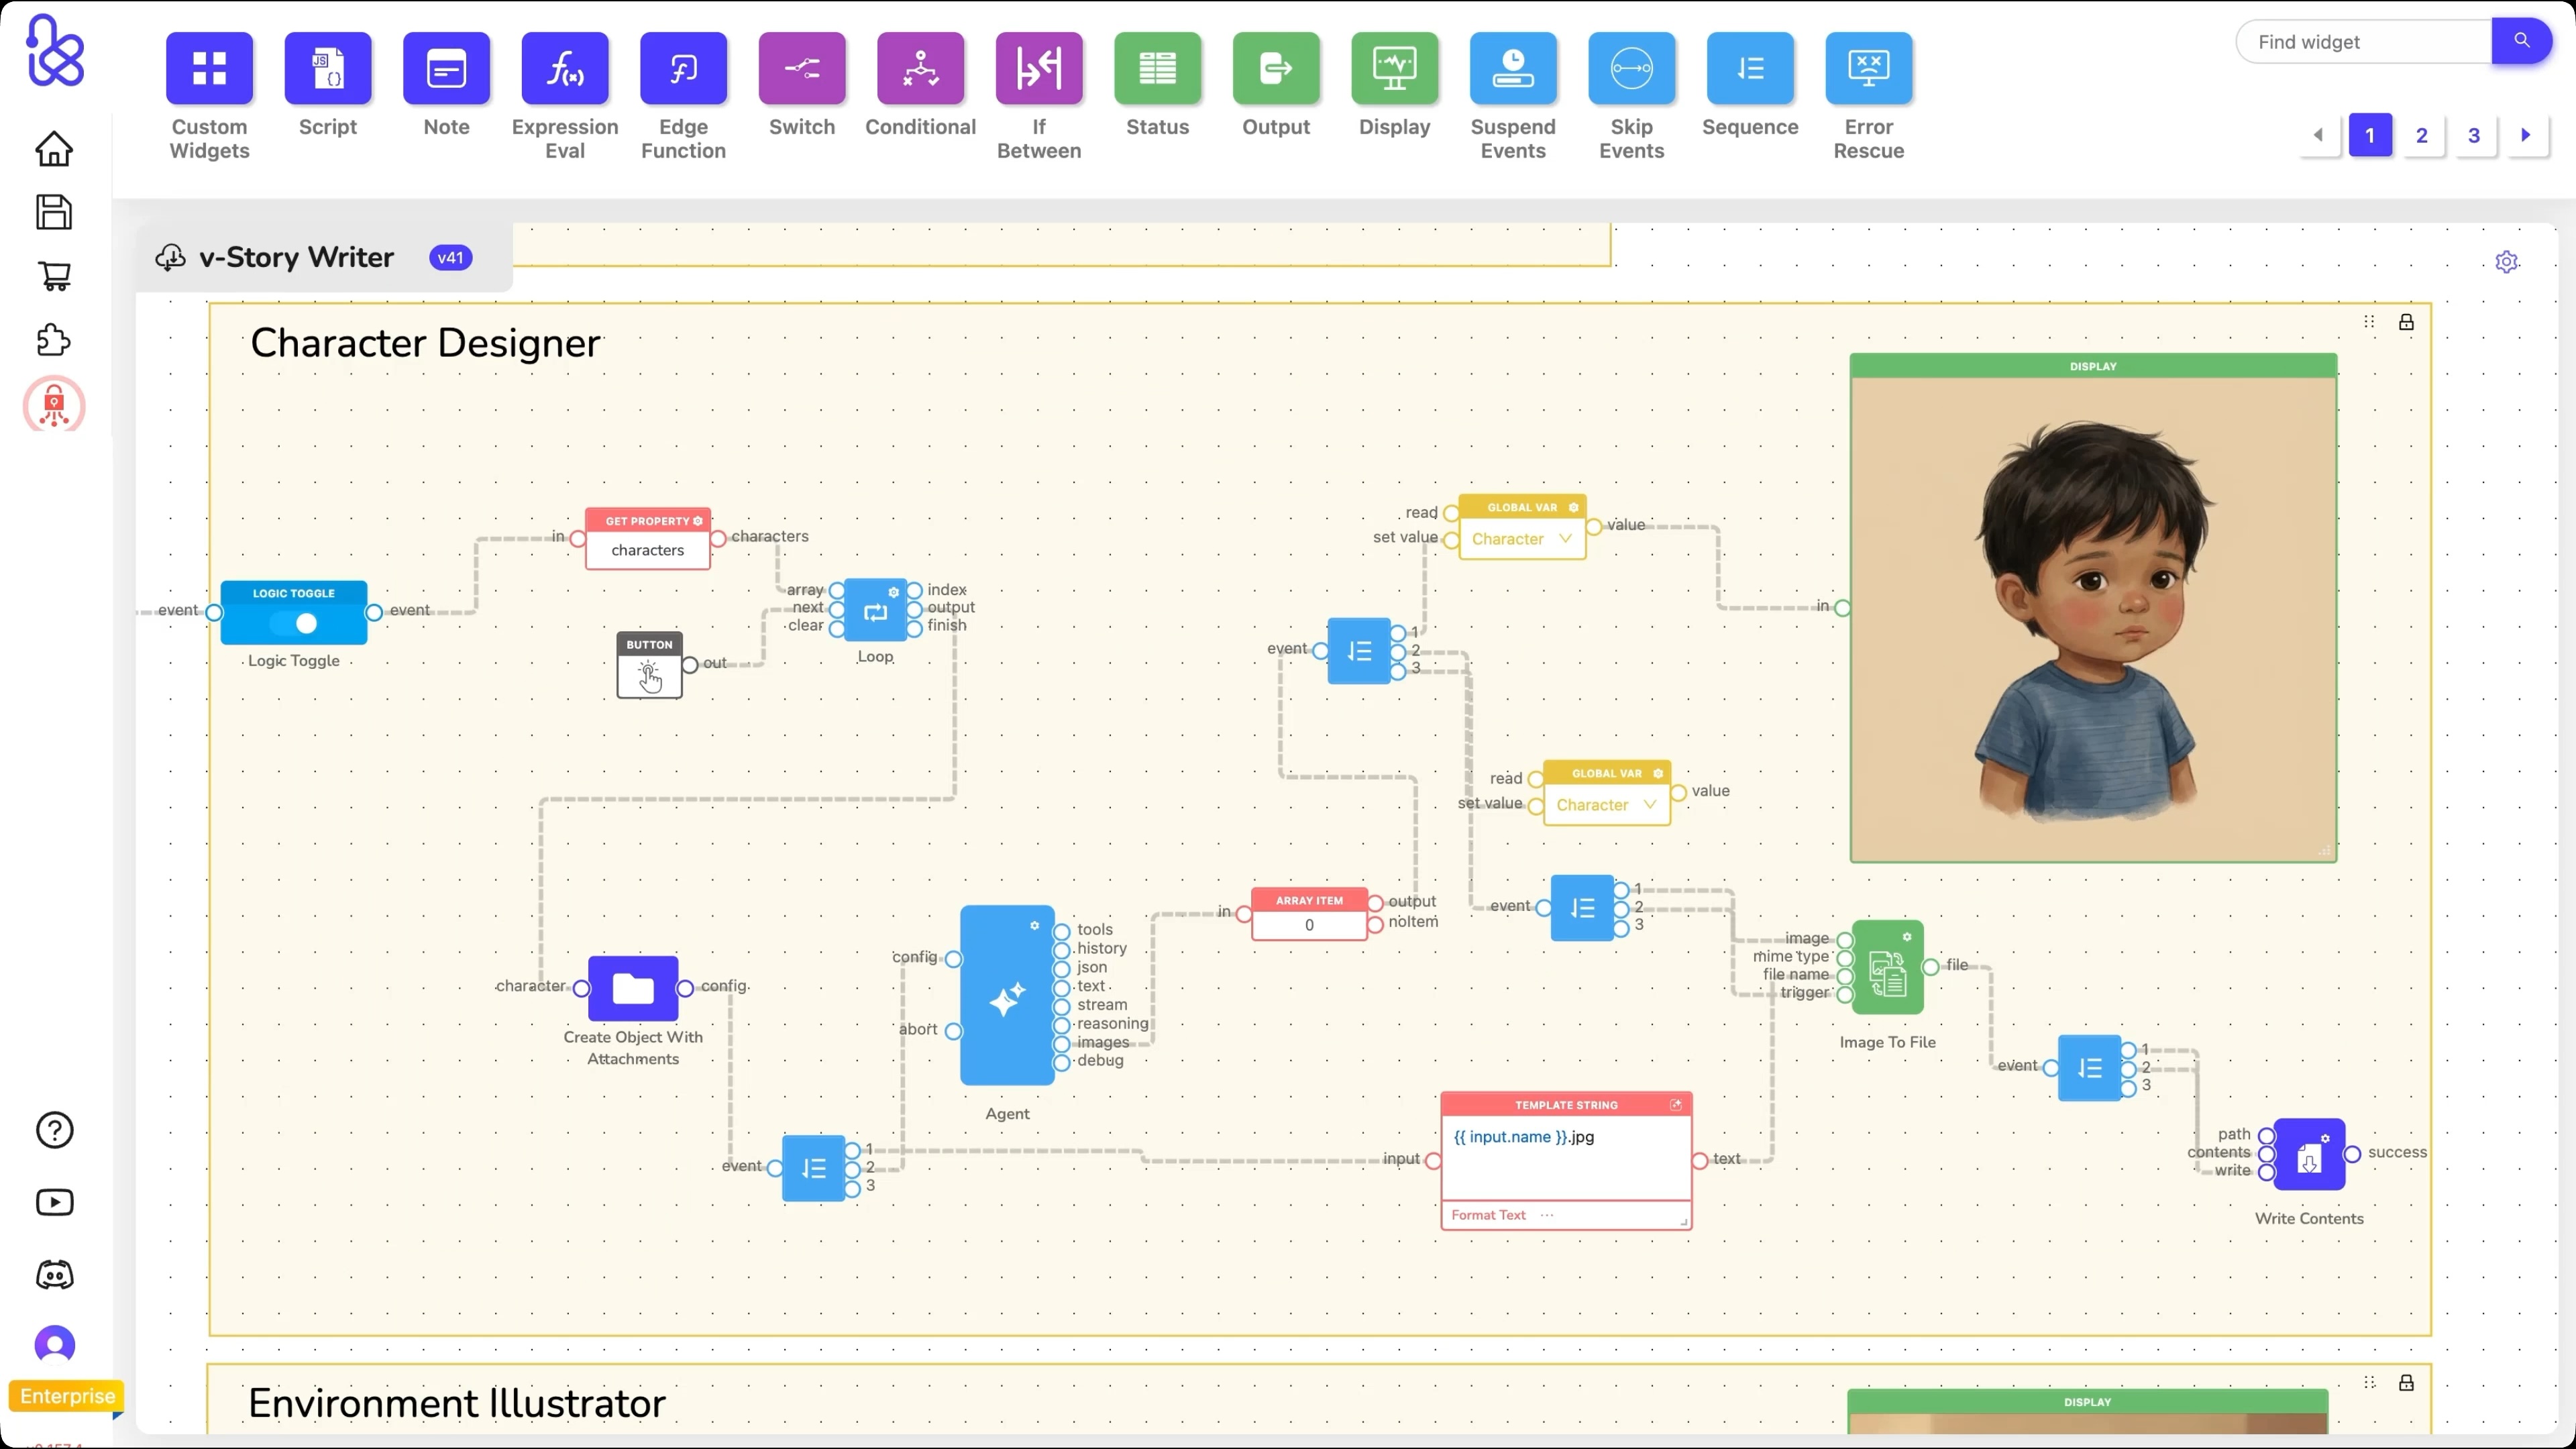Switch to page 3
The height and width of the screenshot is (1449, 2576).
(x=2475, y=135)
